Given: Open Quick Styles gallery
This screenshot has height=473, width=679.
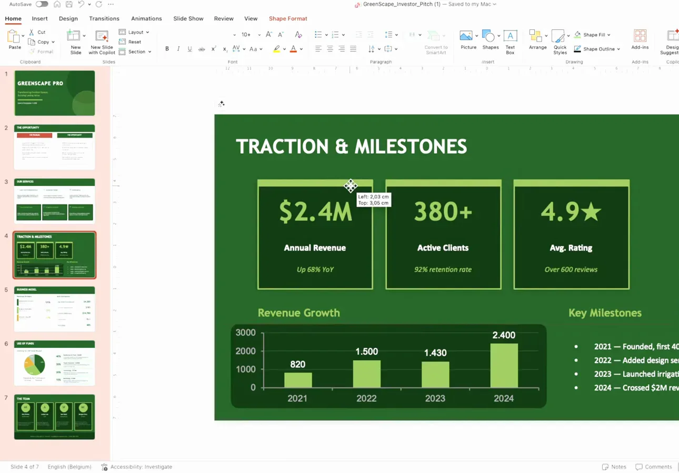Looking at the screenshot, I should pos(560,42).
